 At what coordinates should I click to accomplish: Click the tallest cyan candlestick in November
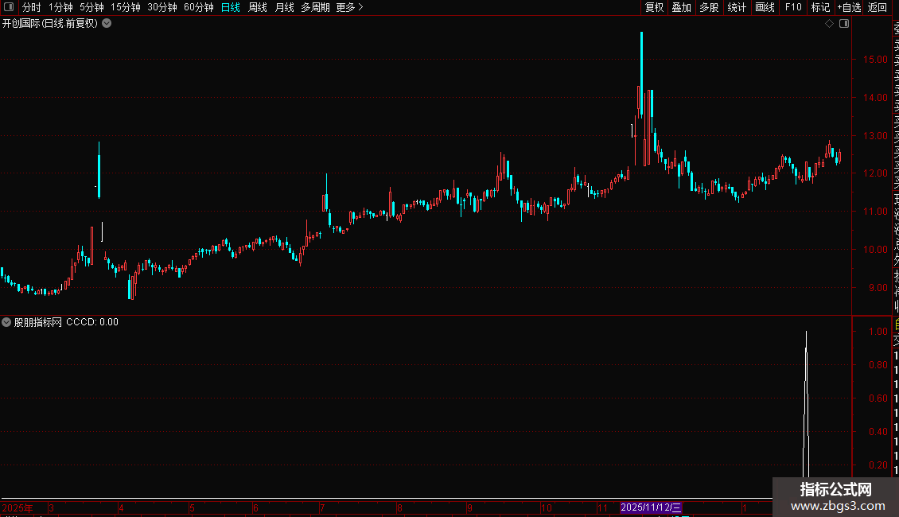(x=641, y=75)
